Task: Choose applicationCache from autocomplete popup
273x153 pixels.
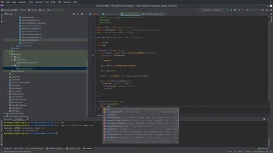Action: pos(140,112)
